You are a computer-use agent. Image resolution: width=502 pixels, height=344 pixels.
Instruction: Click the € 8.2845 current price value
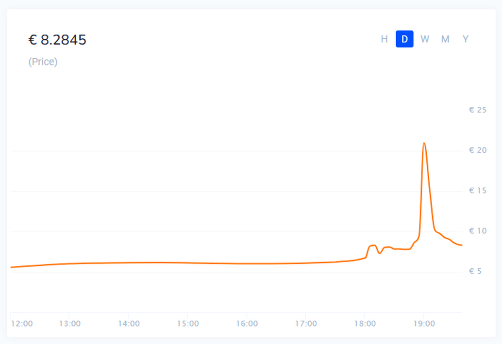pos(57,40)
